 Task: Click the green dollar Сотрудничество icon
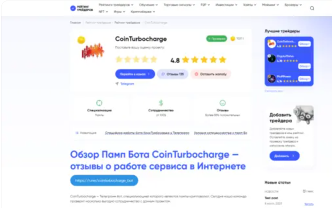[161, 103]
